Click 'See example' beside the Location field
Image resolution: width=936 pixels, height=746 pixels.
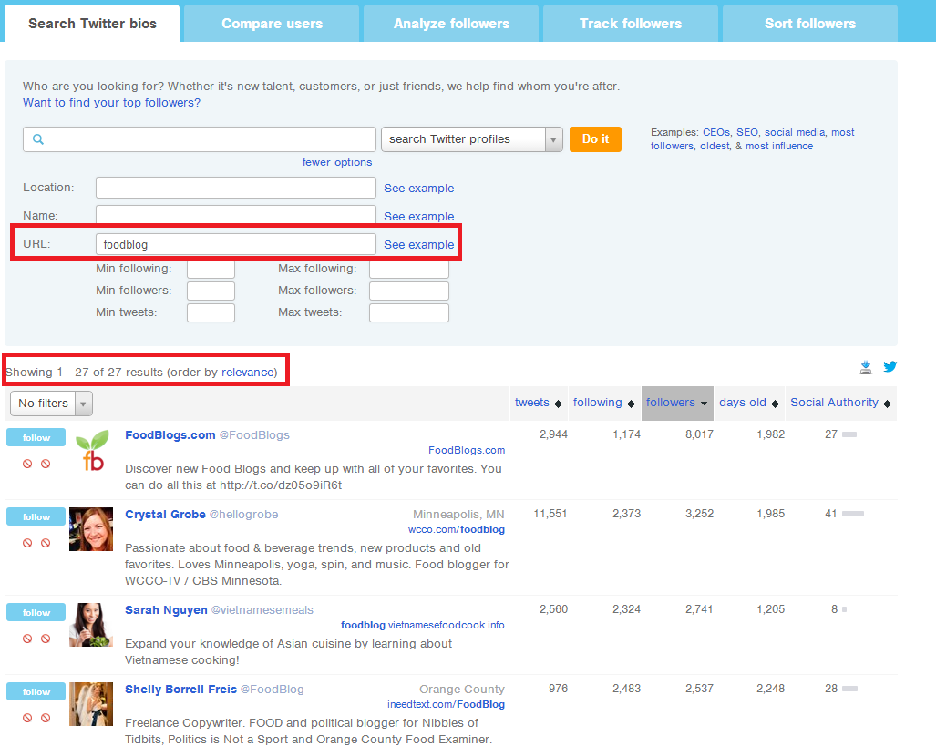(x=419, y=189)
